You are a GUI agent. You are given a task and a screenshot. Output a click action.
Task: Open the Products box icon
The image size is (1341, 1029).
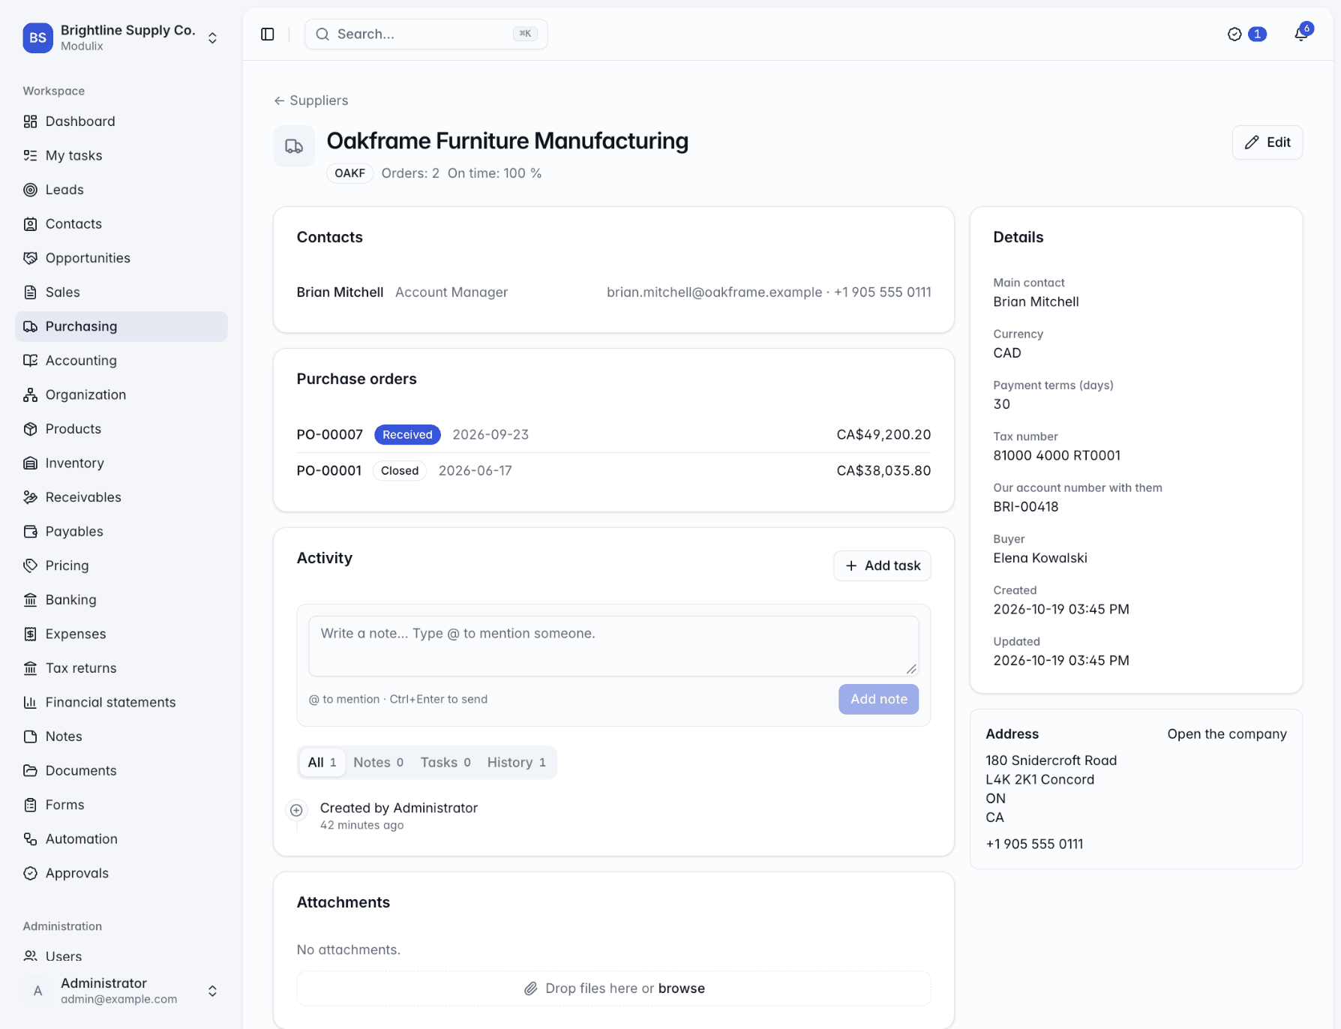[30, 429]
